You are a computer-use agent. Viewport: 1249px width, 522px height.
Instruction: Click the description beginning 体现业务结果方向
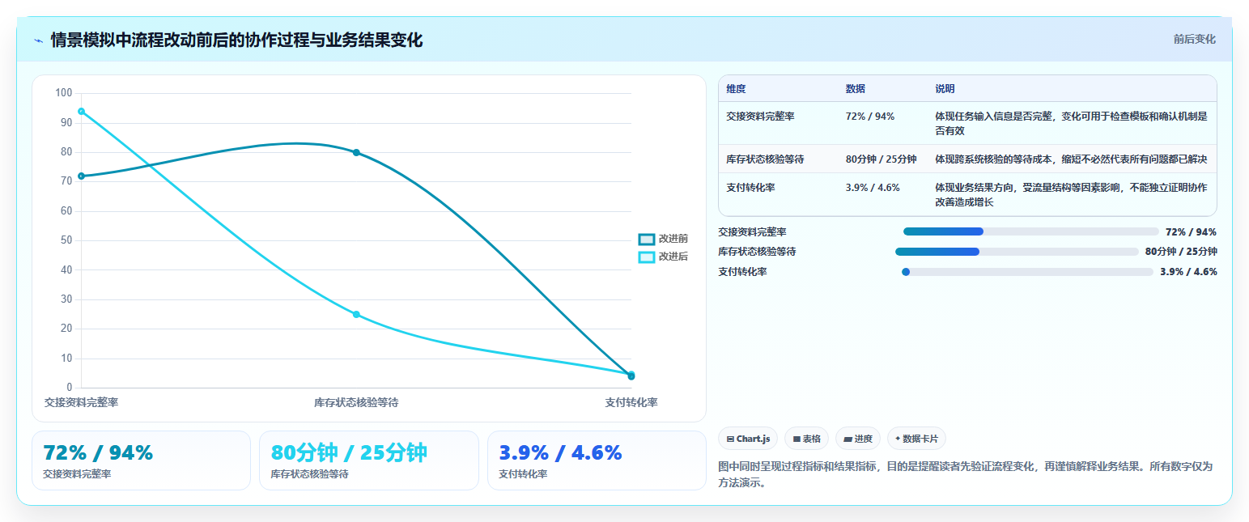coord(1071,194)
